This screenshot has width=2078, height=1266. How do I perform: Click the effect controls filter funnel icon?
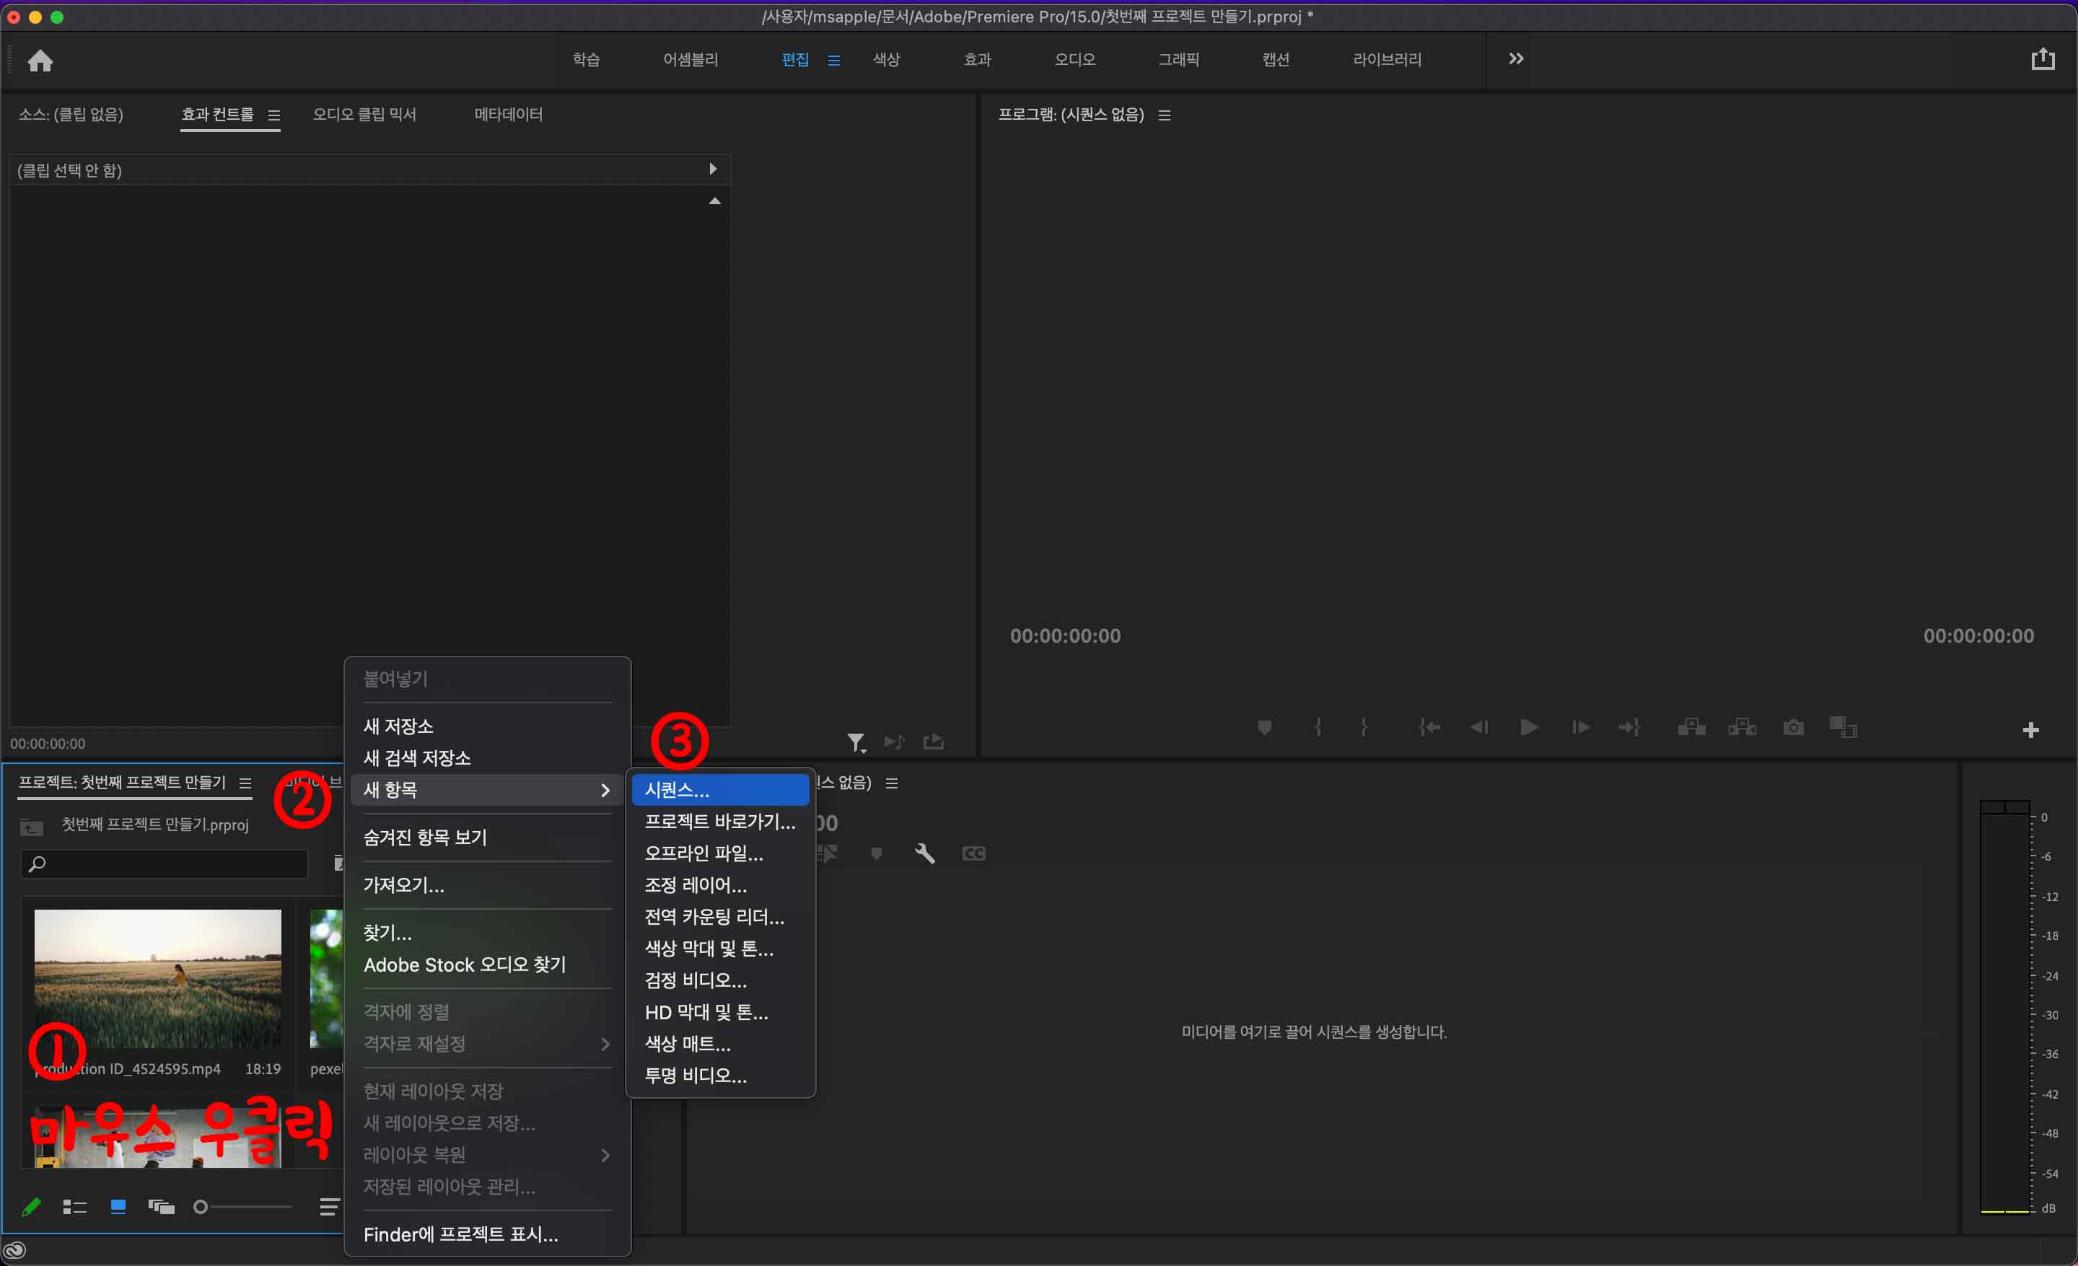pyautogui.click(x=855, y=742)
